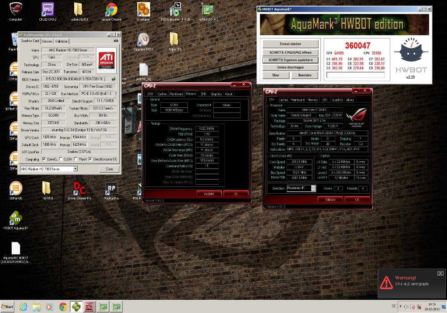The height and width of the screenshot is (313, 447).
Task: Switch to Validation tab in GPU-Z
Action: click(61, 41)
